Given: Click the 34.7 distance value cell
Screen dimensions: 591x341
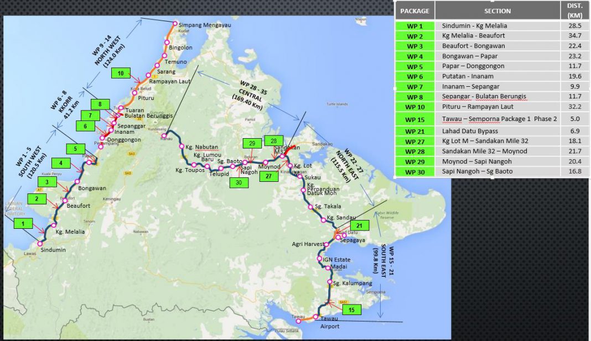Looking at the screenshot, I should 574,36.
